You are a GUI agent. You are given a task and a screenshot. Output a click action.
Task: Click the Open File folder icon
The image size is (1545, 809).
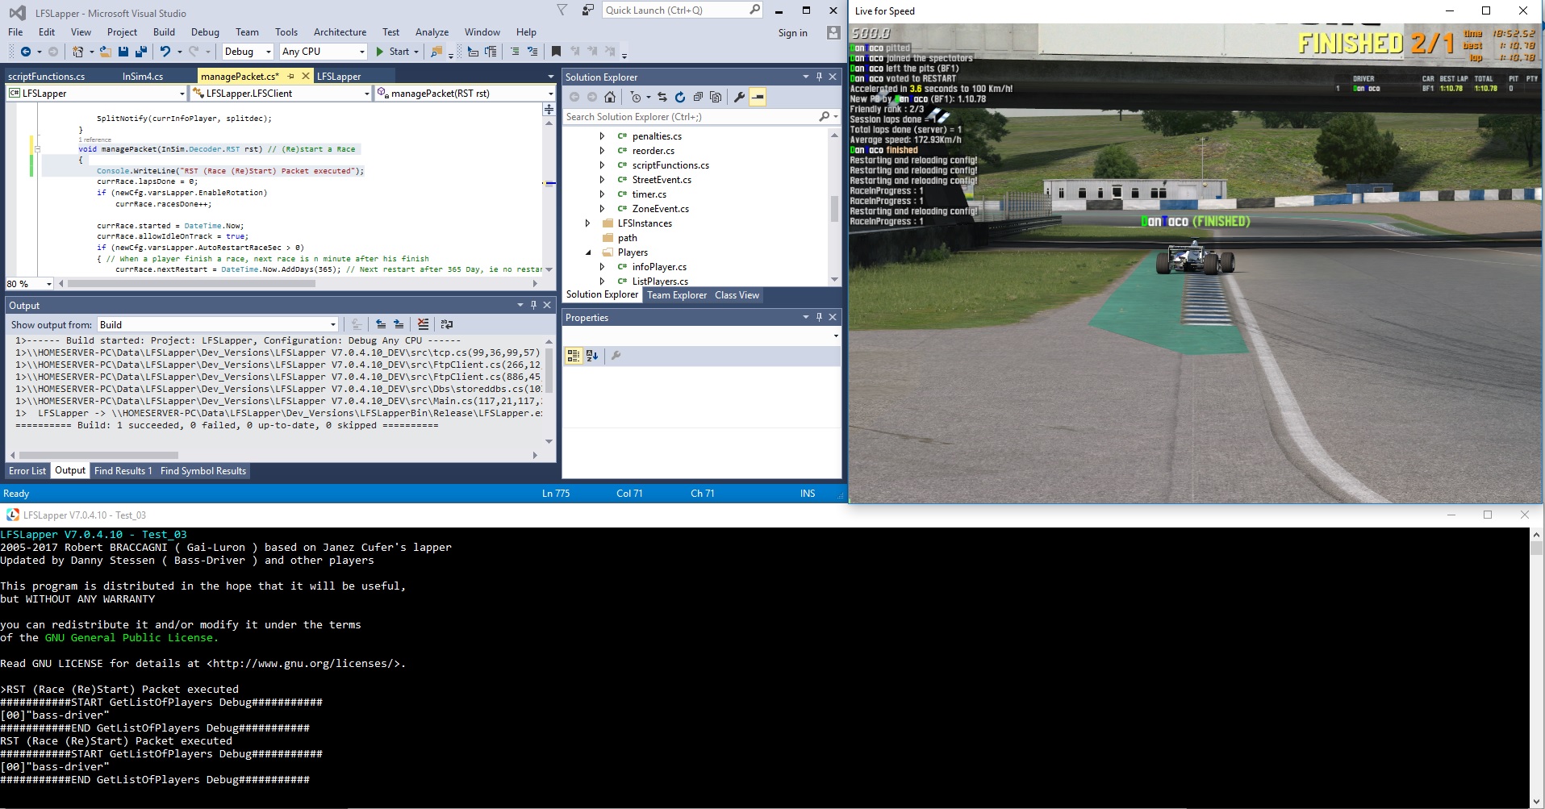click(x=105, y=52)
